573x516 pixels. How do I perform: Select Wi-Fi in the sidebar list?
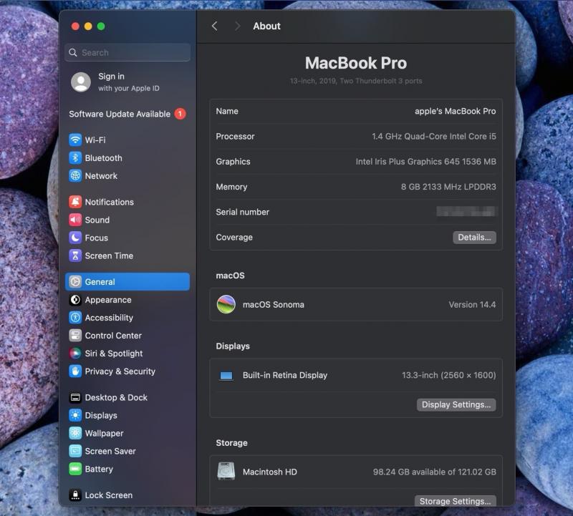tap(127, 140)
